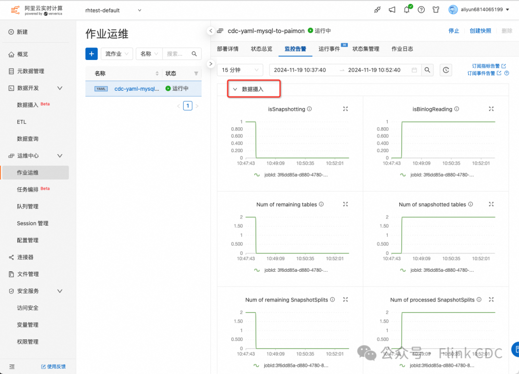
Task: Switch to the 运行事件 tab
Action: pos(329,49)
